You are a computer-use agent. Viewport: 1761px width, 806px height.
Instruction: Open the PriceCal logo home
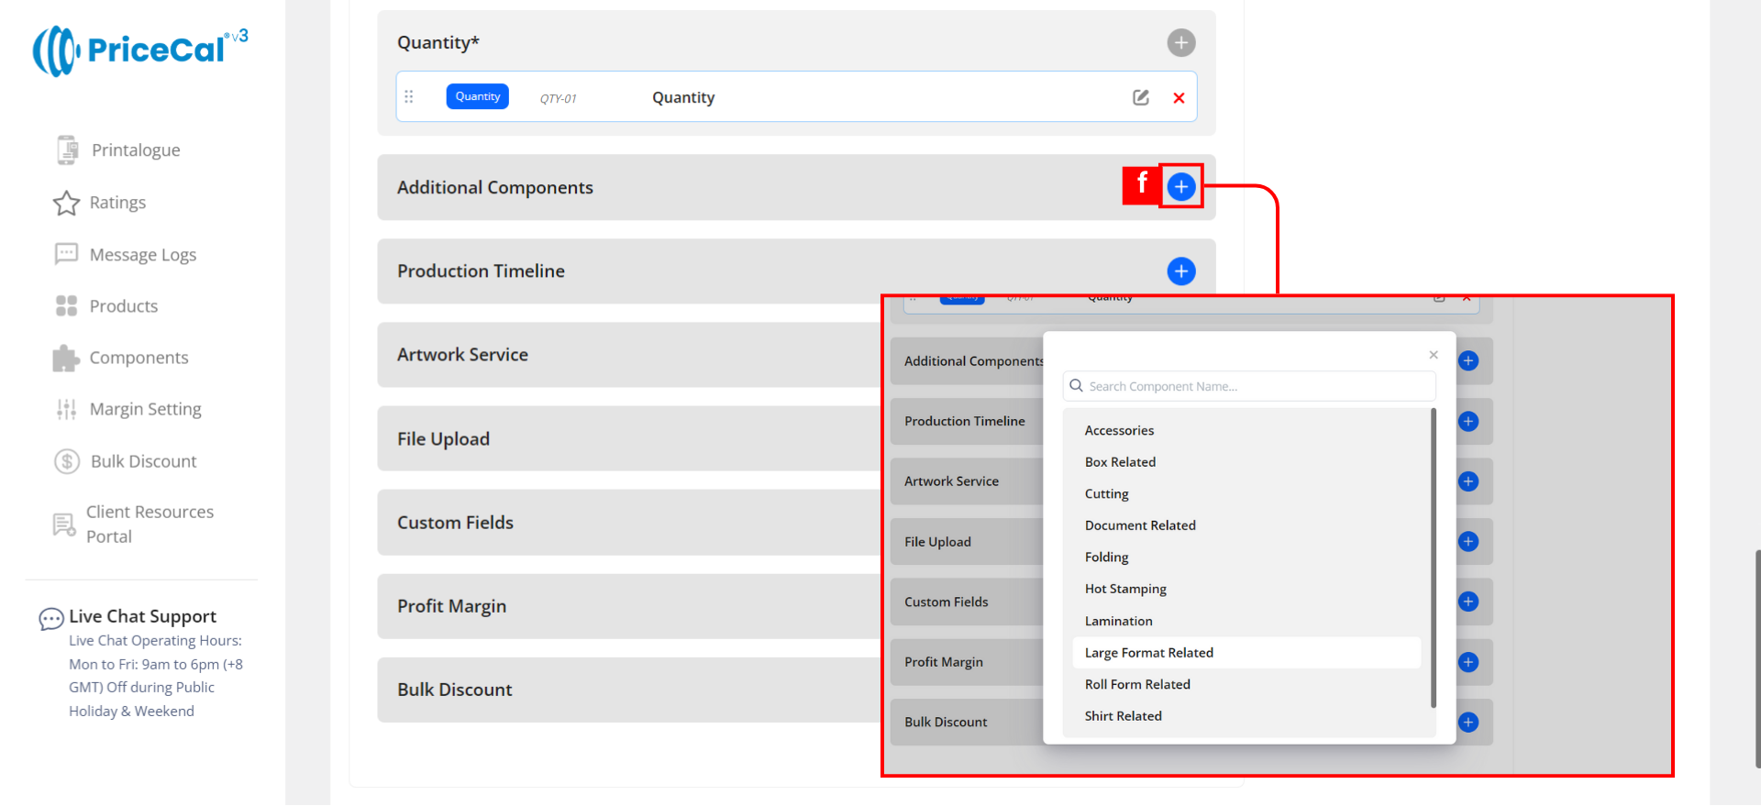click(x=139, y=50)
